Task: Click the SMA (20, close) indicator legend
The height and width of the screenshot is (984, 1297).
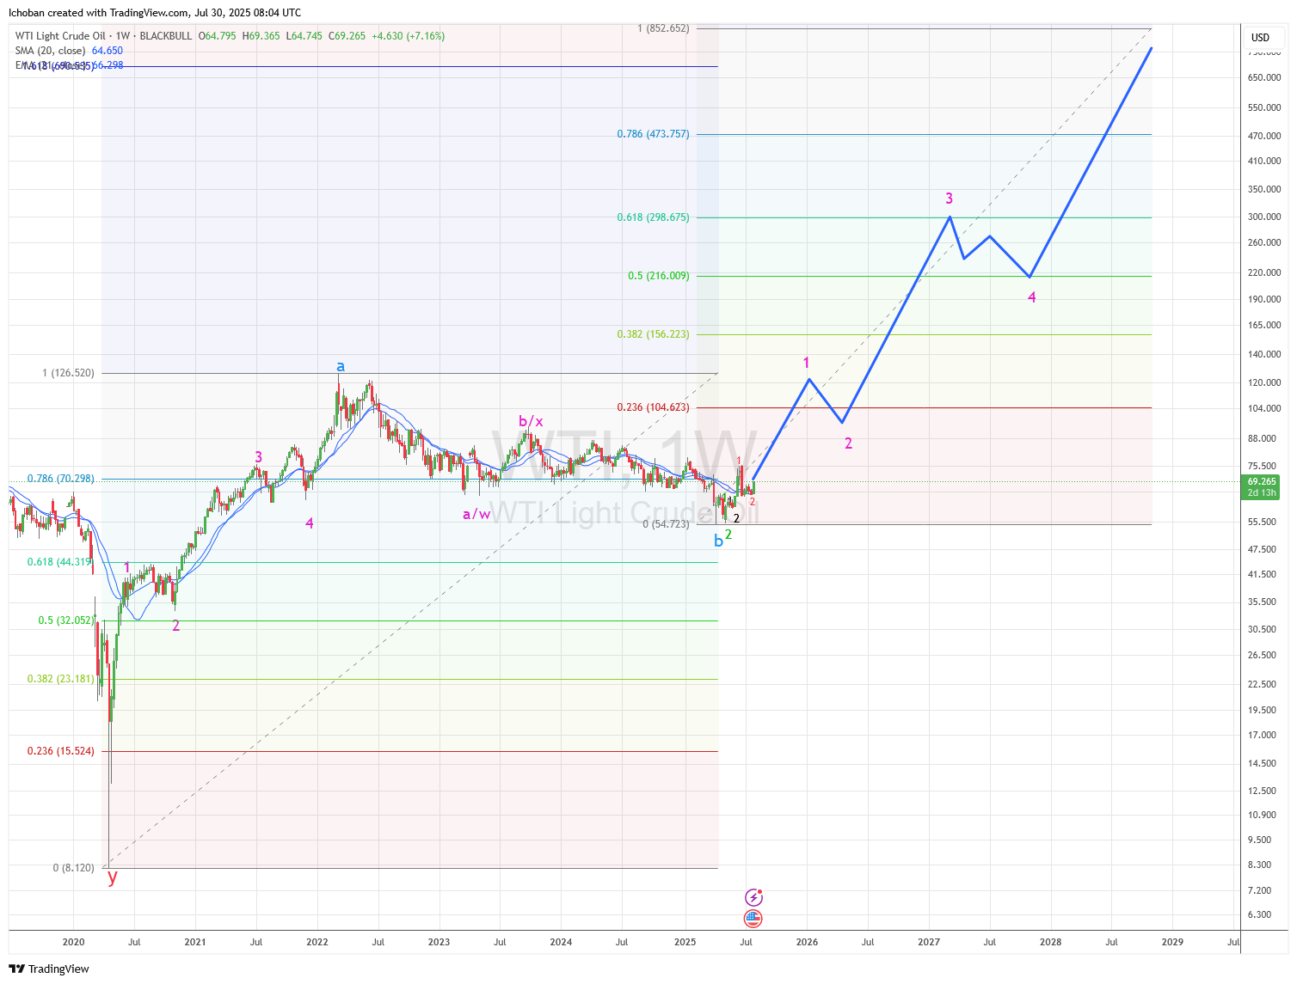Action: click(x=50, y=51)
